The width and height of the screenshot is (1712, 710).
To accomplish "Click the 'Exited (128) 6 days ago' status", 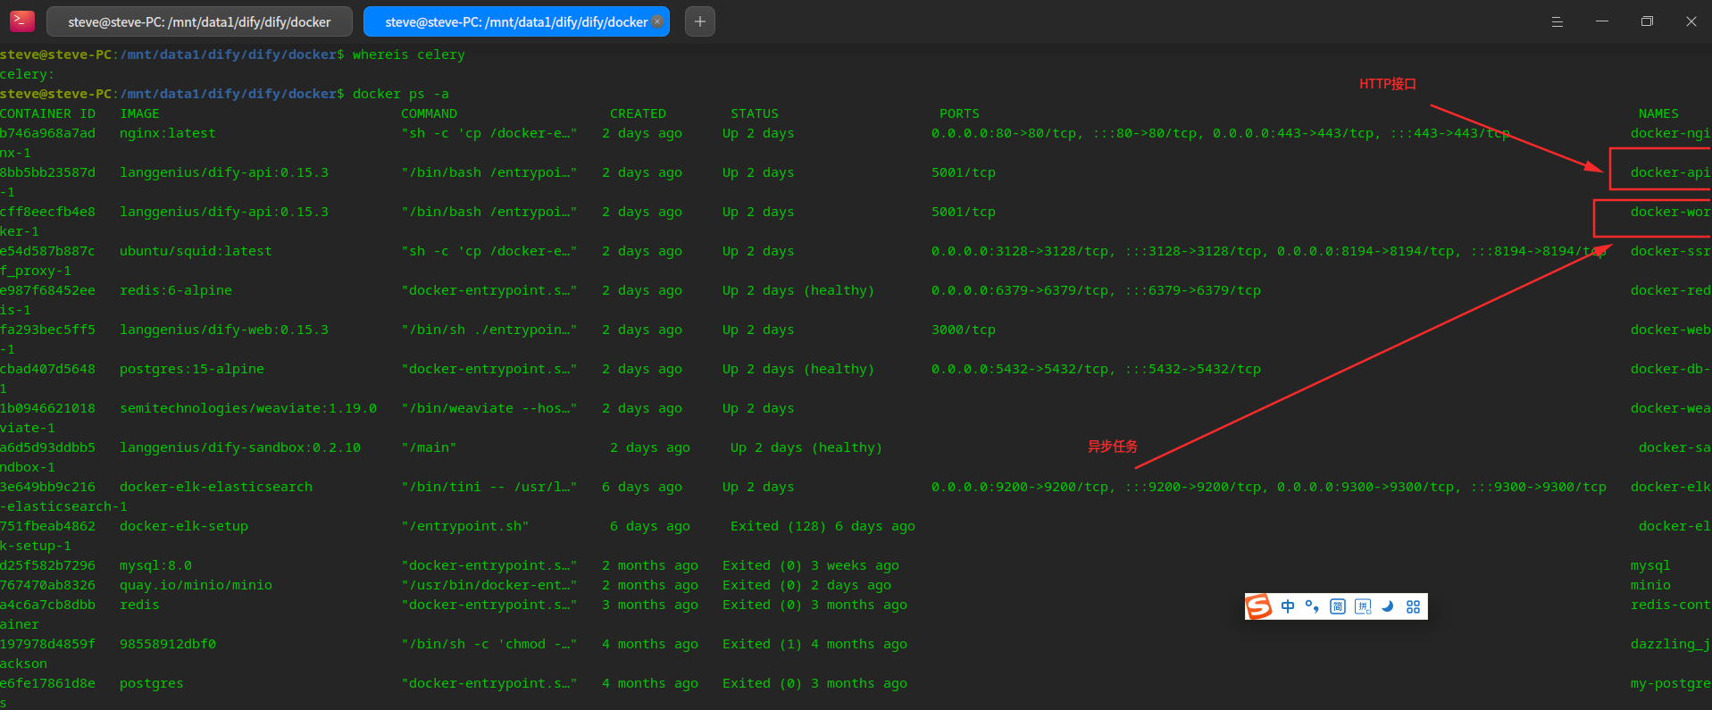I will [823, 526].
